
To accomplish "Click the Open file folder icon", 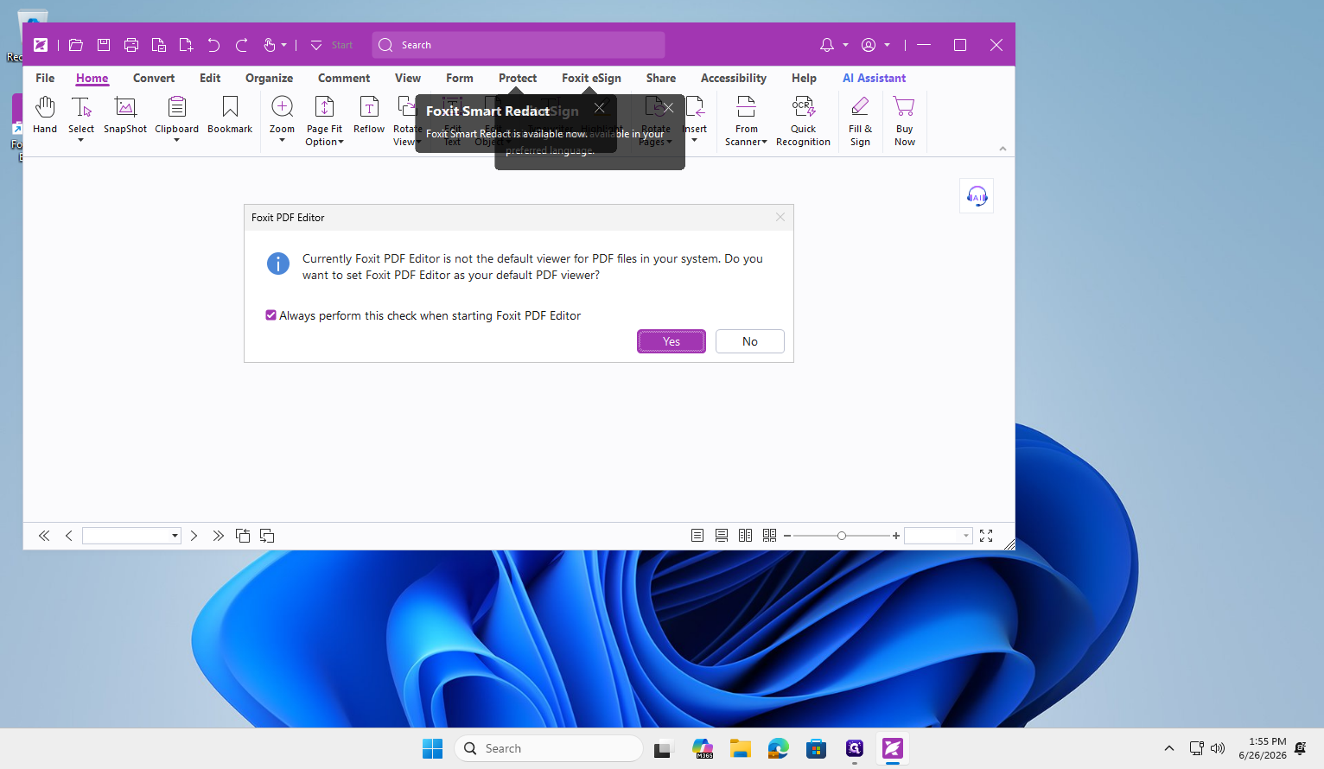I will [76, 45].
